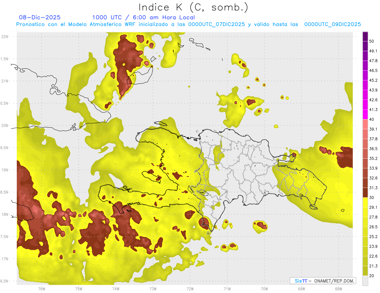Pick the legend color between 35.2 and 36.5

[365, 154]
